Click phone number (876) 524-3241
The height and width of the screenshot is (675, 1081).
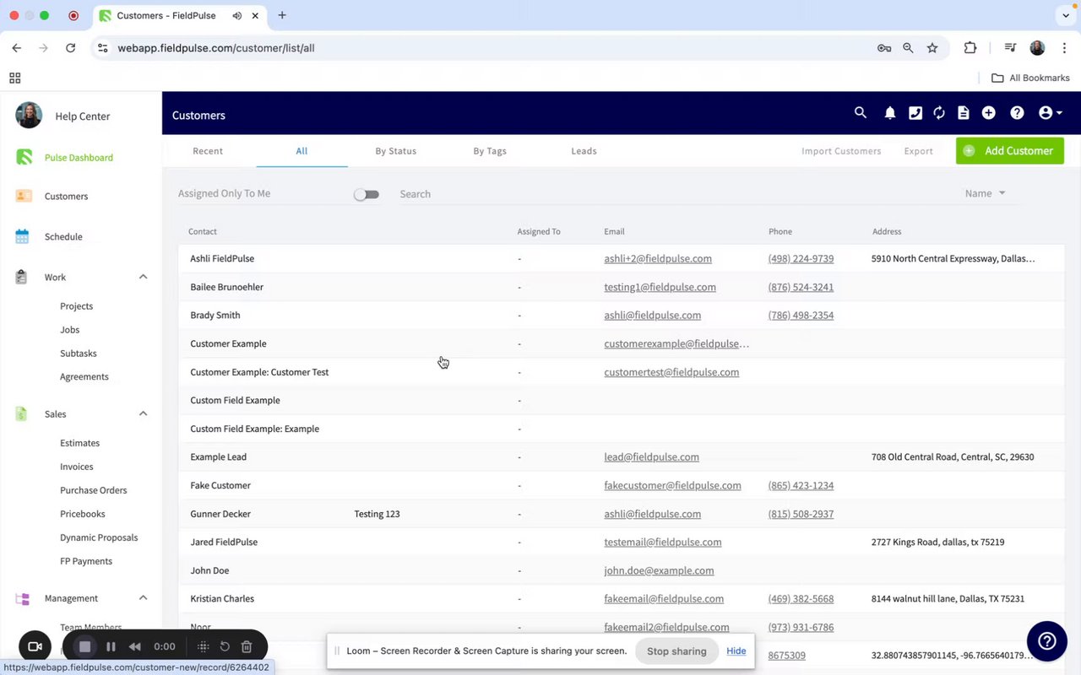801,287
